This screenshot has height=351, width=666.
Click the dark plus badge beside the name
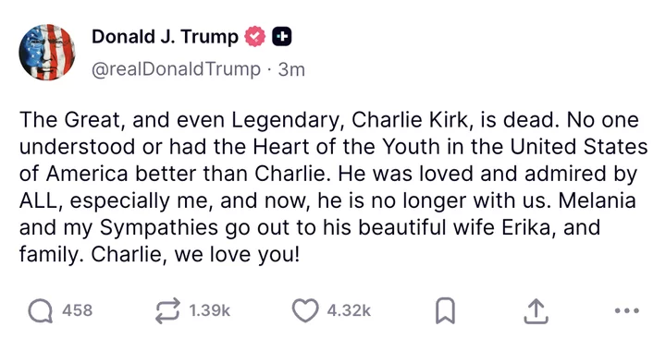[x=281, y=36]
